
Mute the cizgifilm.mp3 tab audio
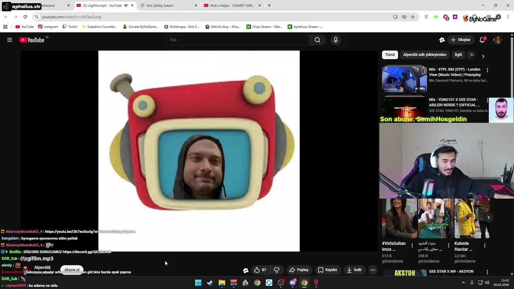pyautogui.click(x=126, y=6)
